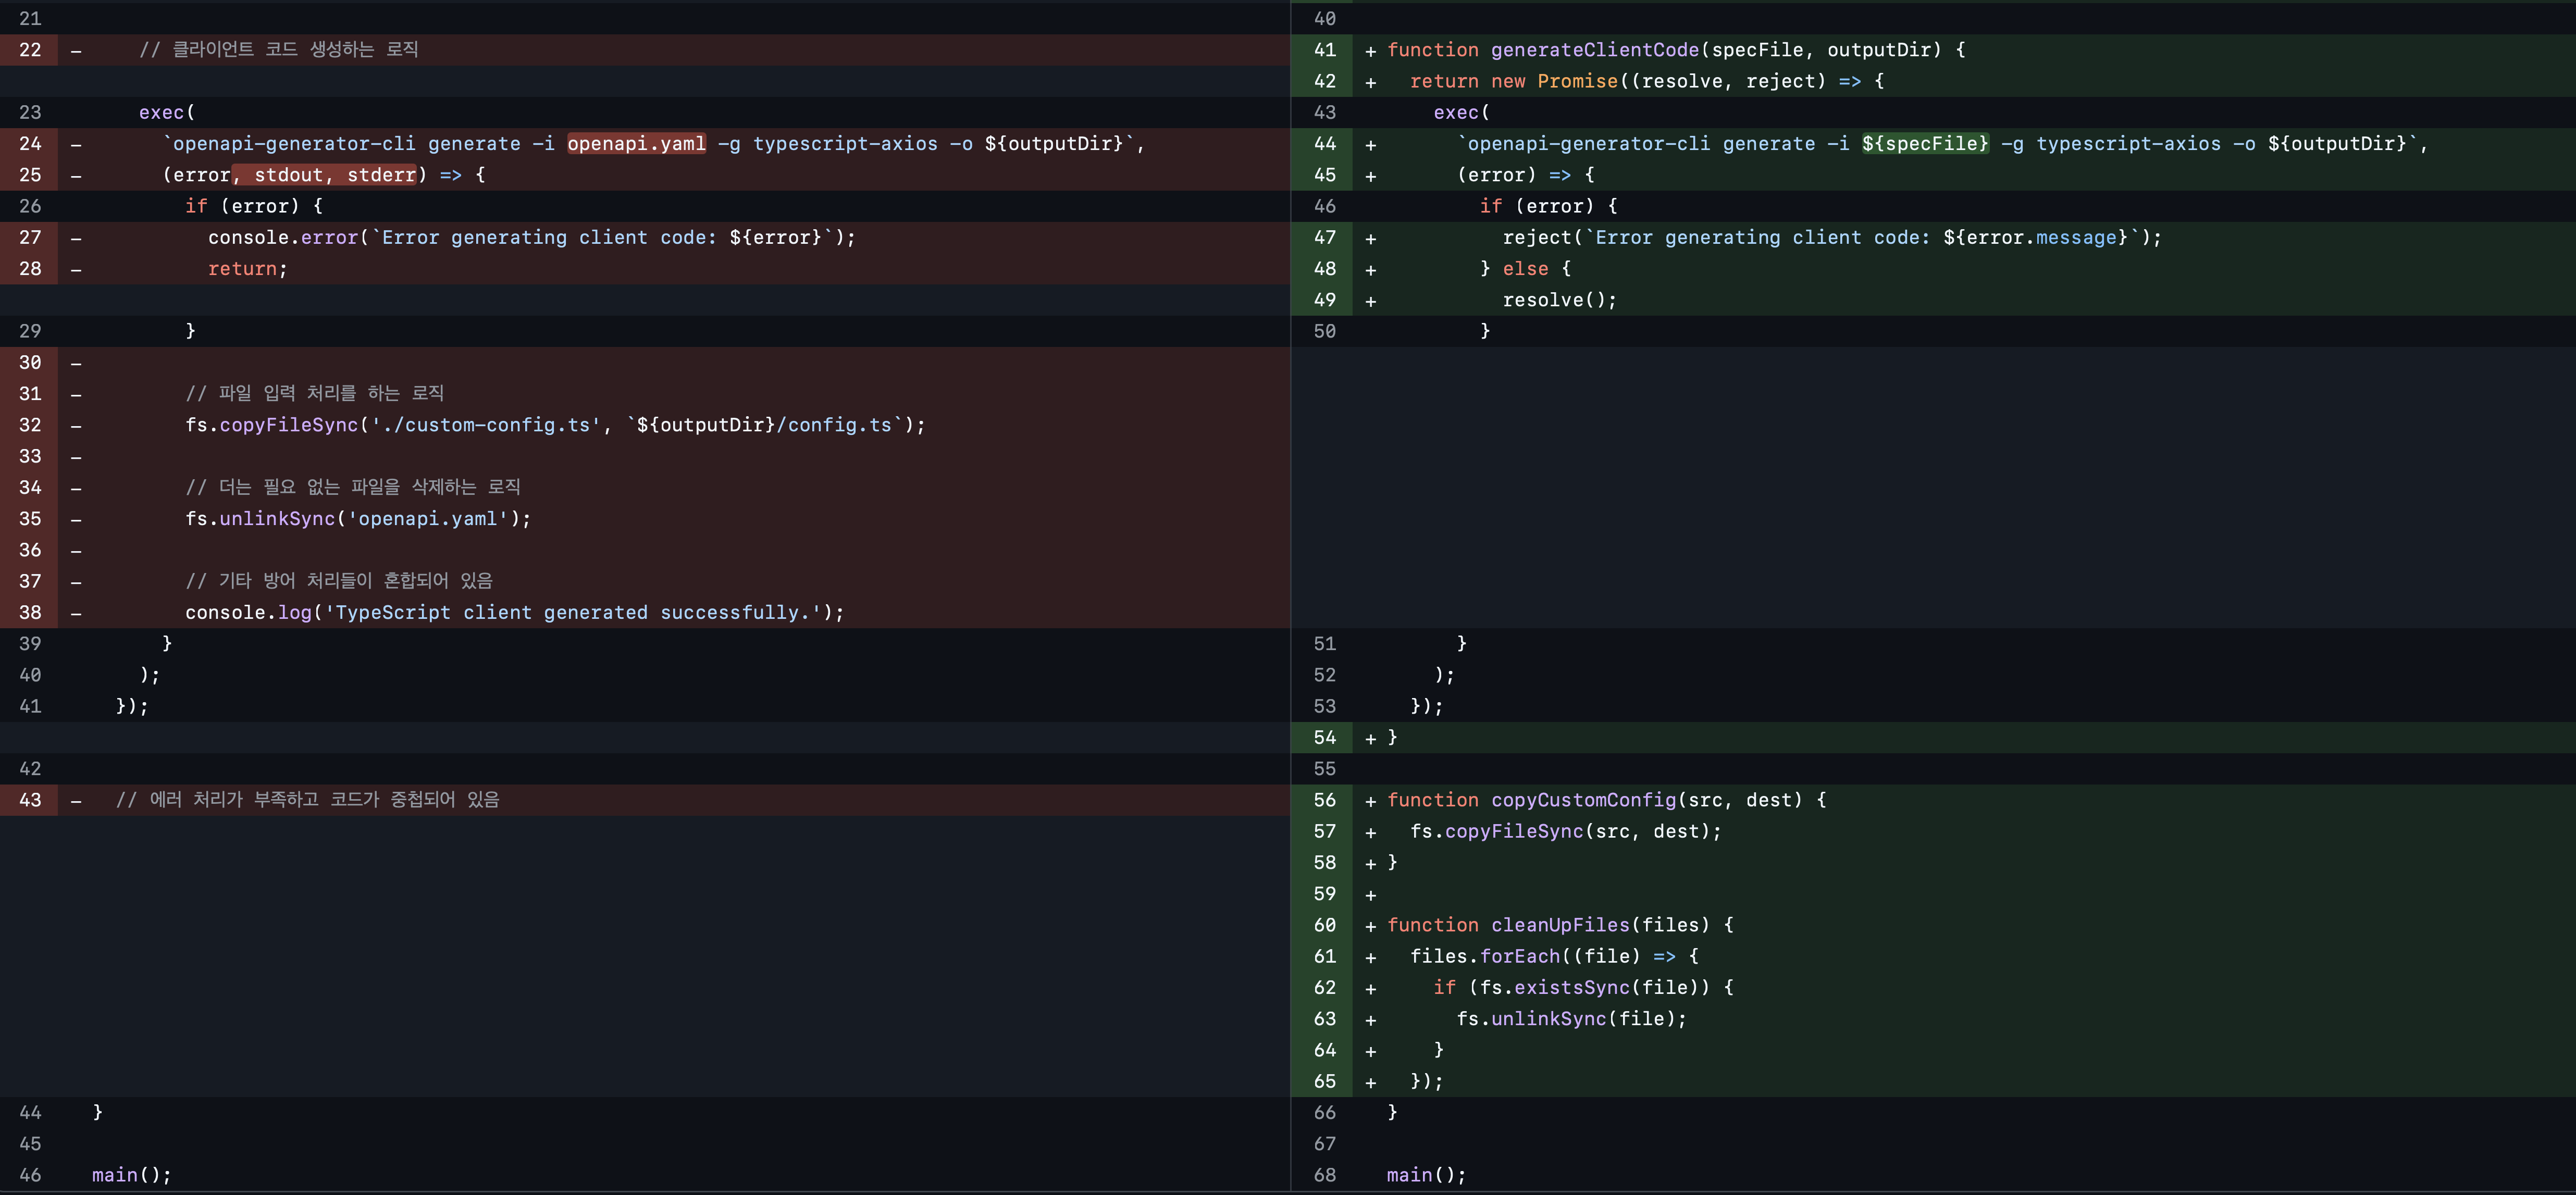Click line number 28 beside removed 'return;'
This screenshot has width=2576, height=1195.
point(30,269)
